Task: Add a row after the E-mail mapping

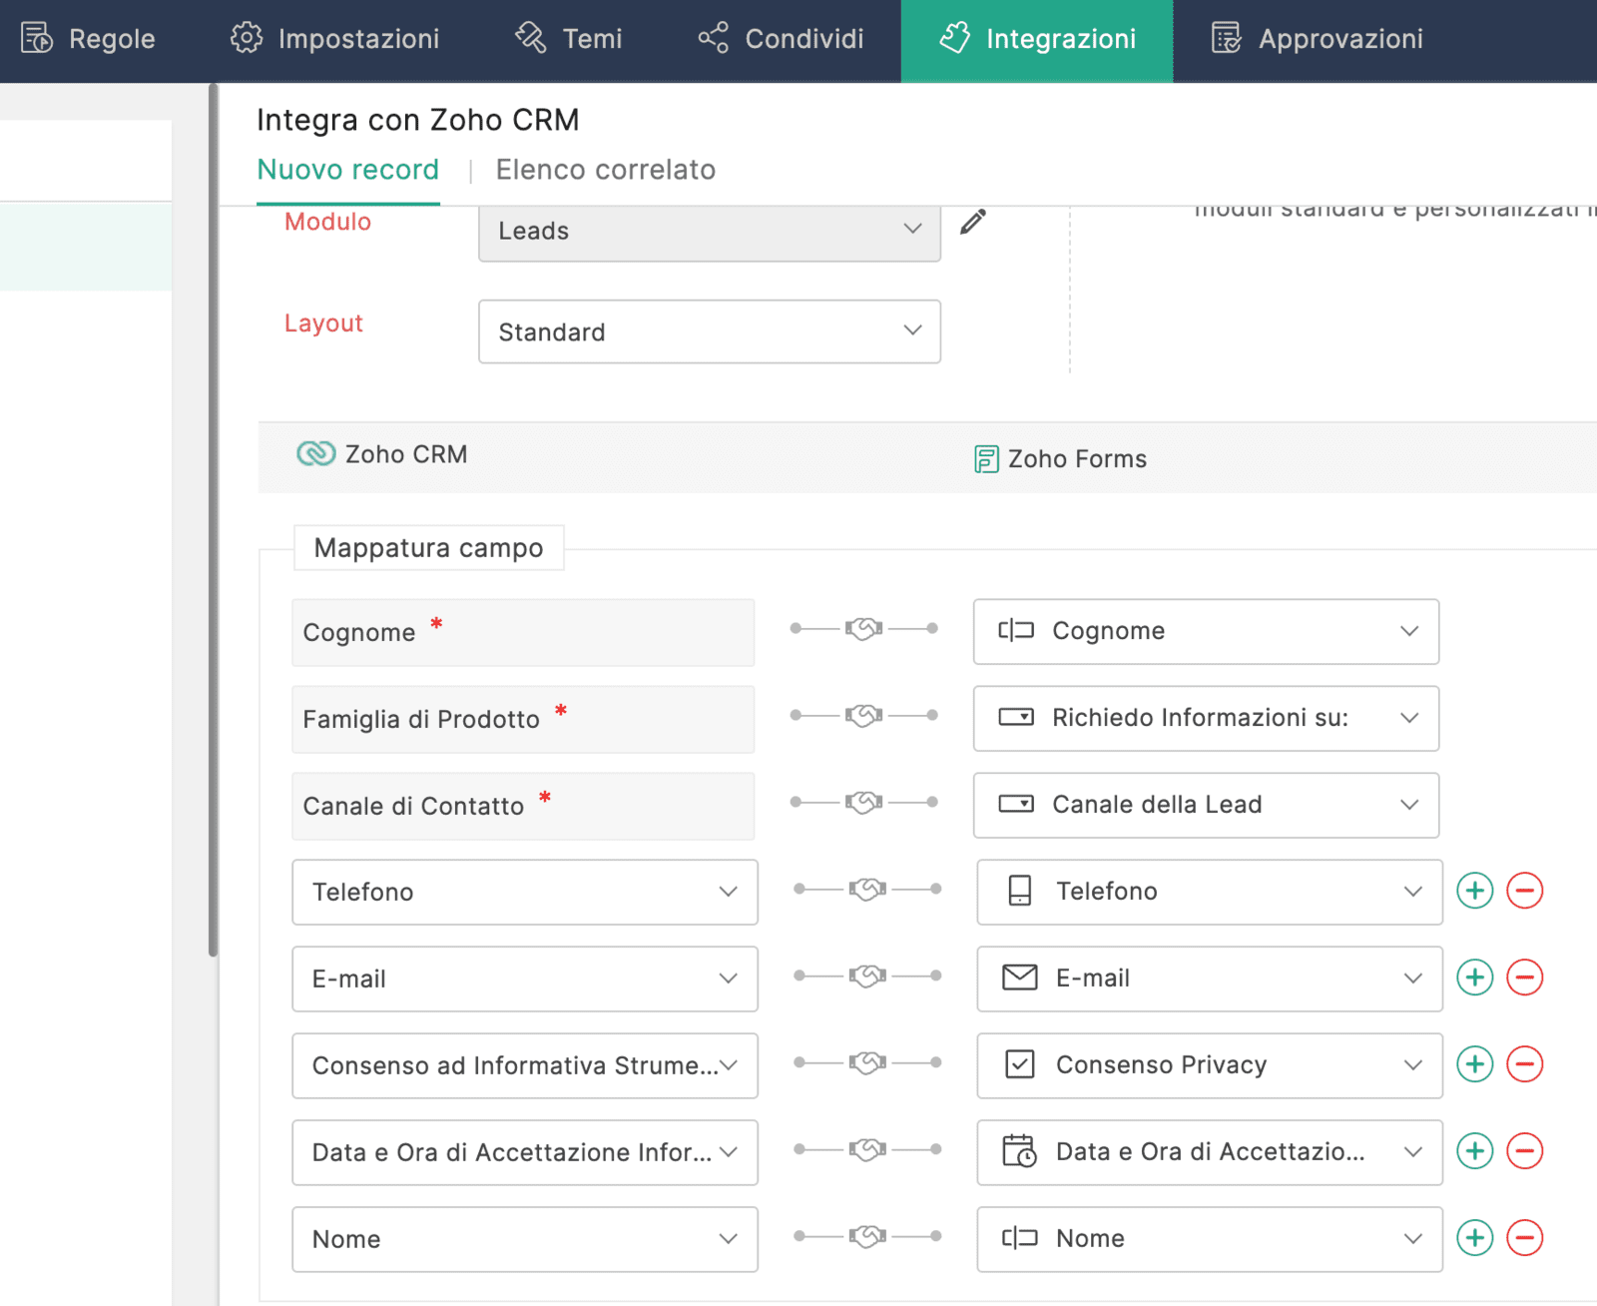Action: point(1474,978)
